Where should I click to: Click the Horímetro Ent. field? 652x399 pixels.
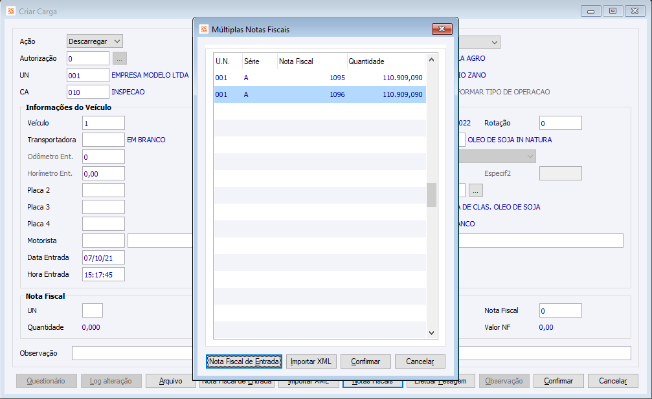(x=104, y=173)
